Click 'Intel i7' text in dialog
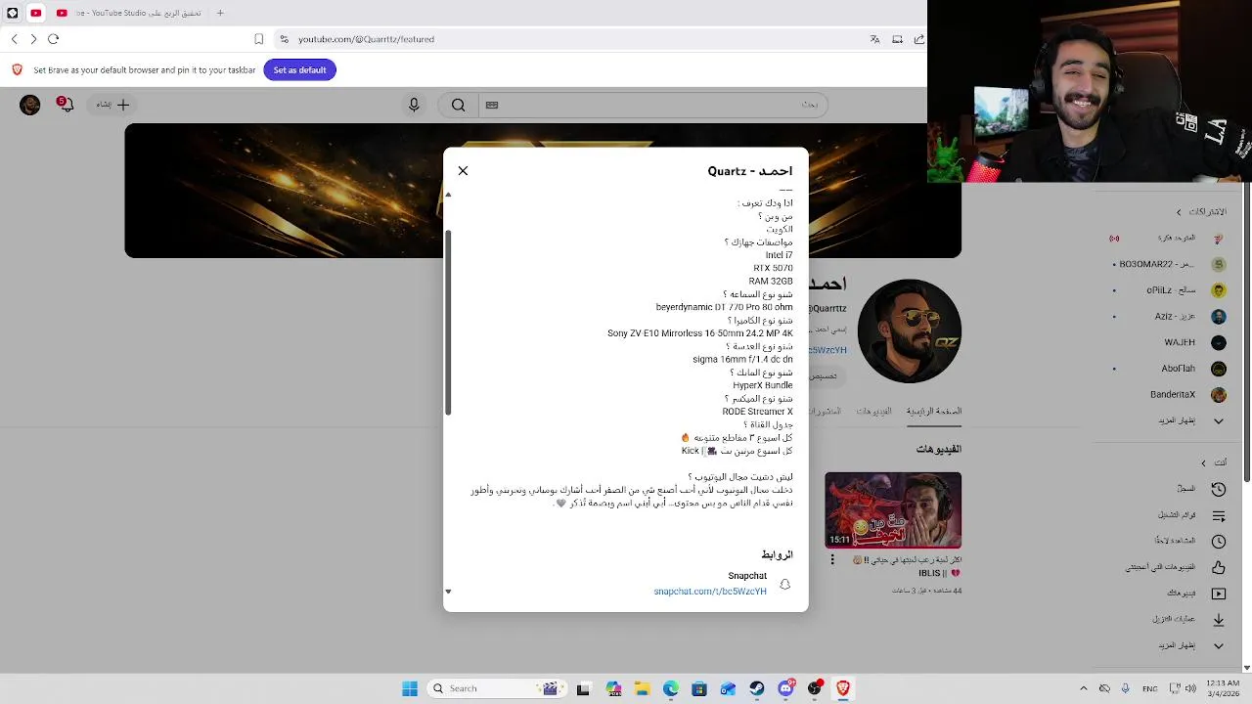The height and width of the screenshot is (704, 1252). coord(779,255)
